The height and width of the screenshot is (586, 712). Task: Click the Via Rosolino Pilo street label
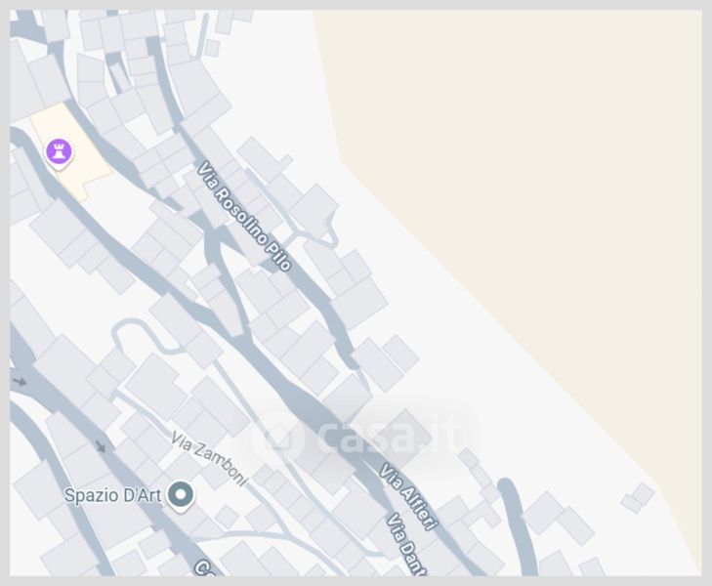(244, 216)
